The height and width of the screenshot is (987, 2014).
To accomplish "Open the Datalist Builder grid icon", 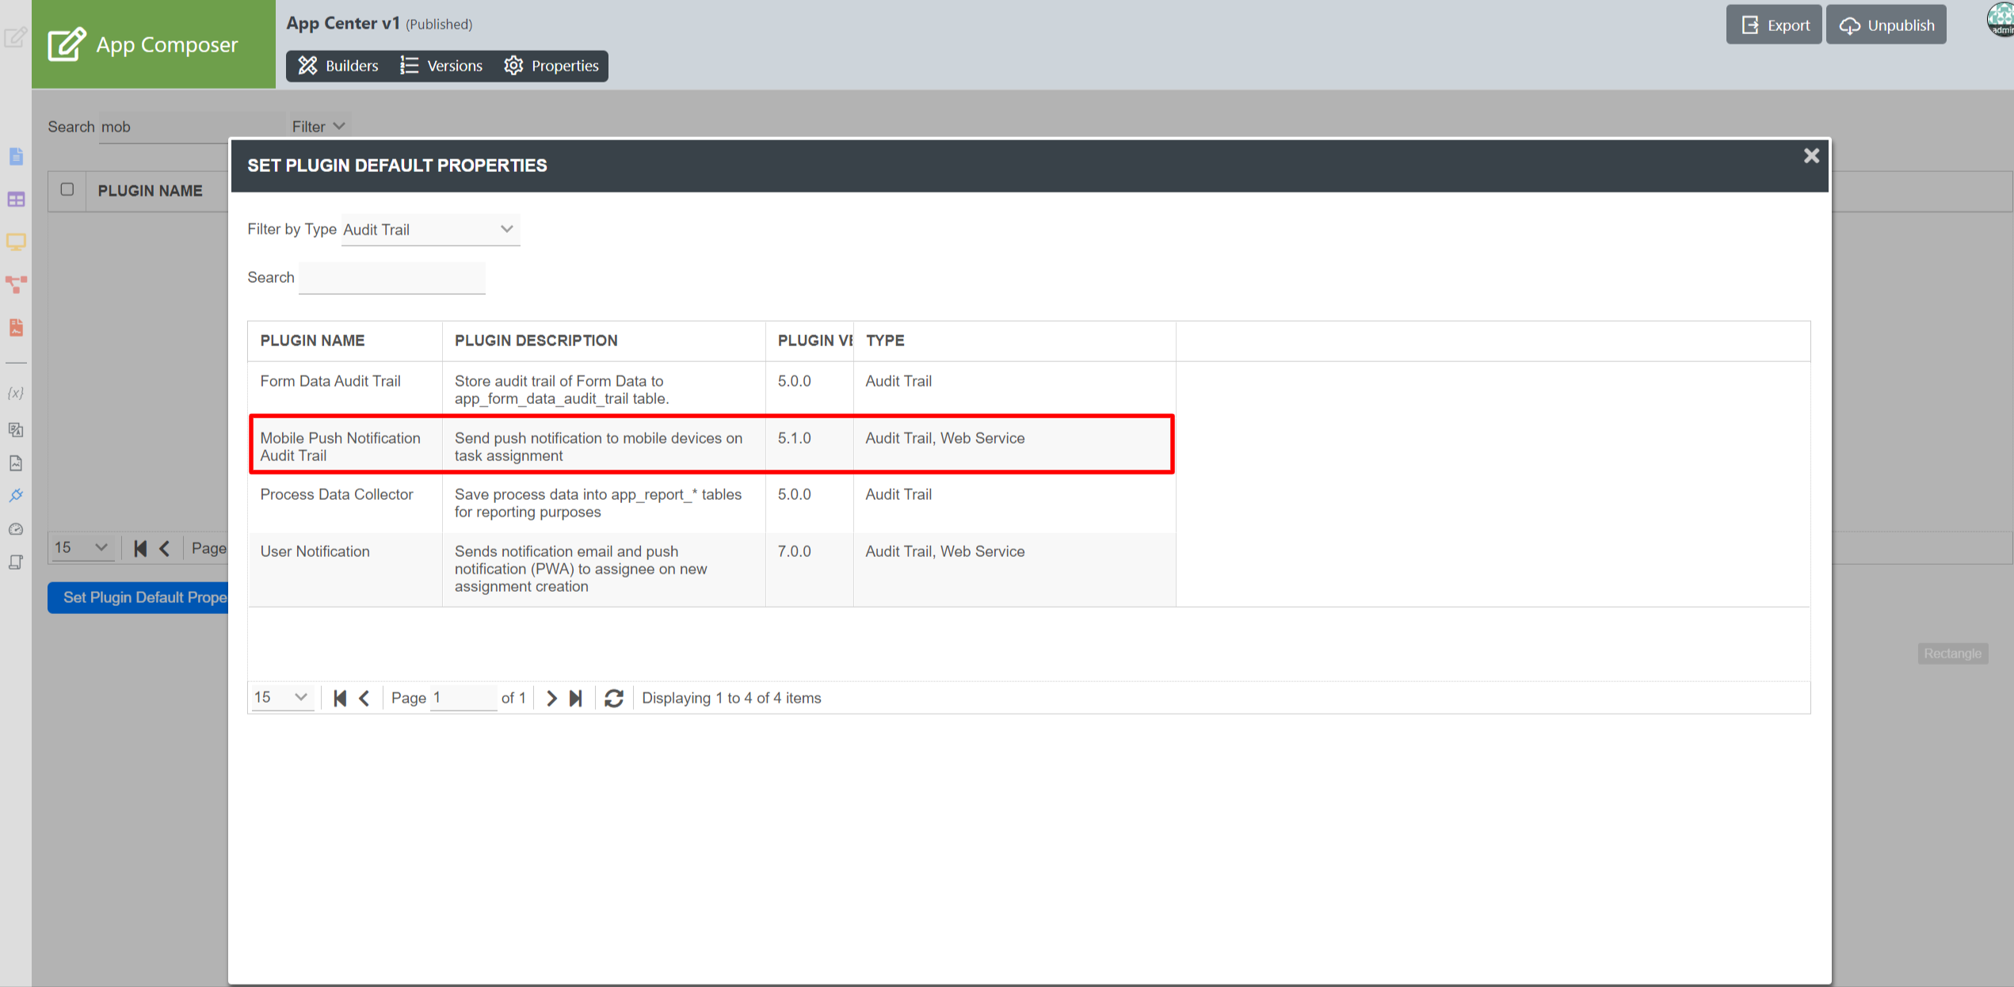I will point(16,200).
